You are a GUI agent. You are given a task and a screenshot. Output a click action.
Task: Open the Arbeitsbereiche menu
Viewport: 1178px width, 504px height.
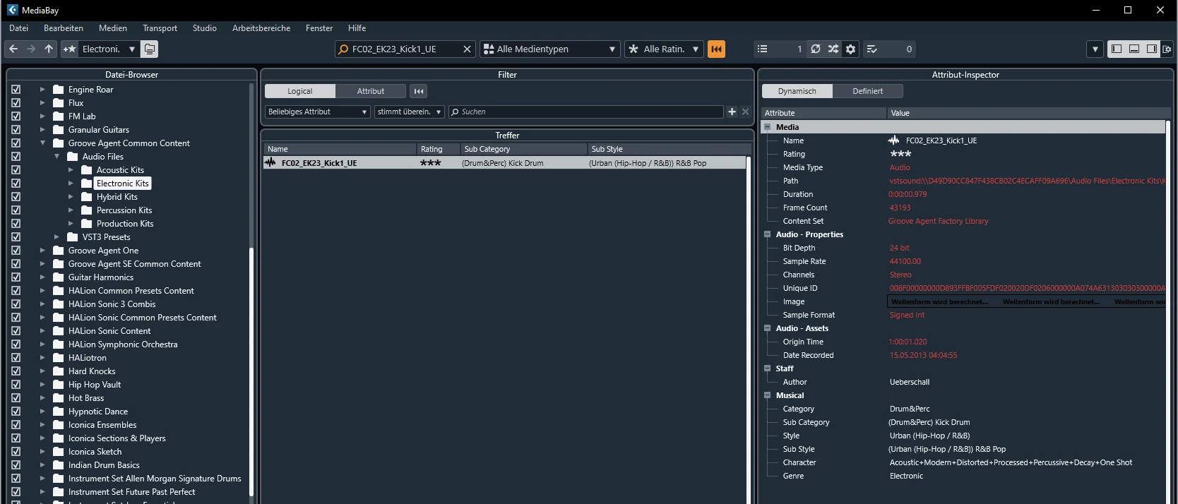(x=261, y=28)
